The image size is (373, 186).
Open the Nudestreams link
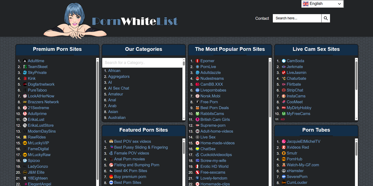[212, 78]
